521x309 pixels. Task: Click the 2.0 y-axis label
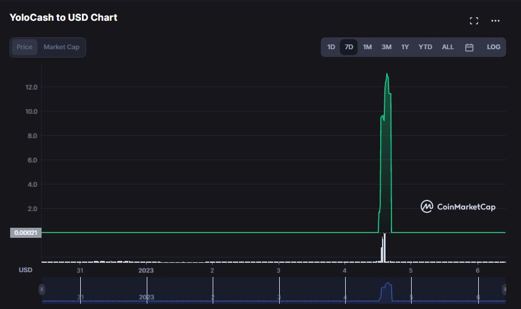pyautogui.click(x=32, y=209)
